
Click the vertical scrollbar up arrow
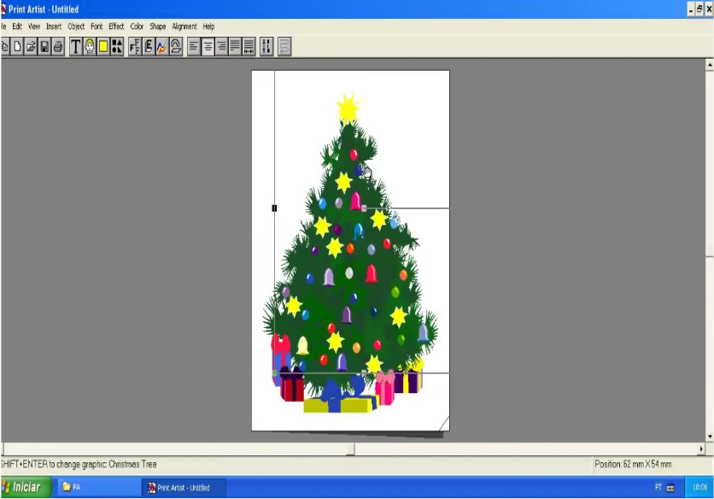click(710, 66)
